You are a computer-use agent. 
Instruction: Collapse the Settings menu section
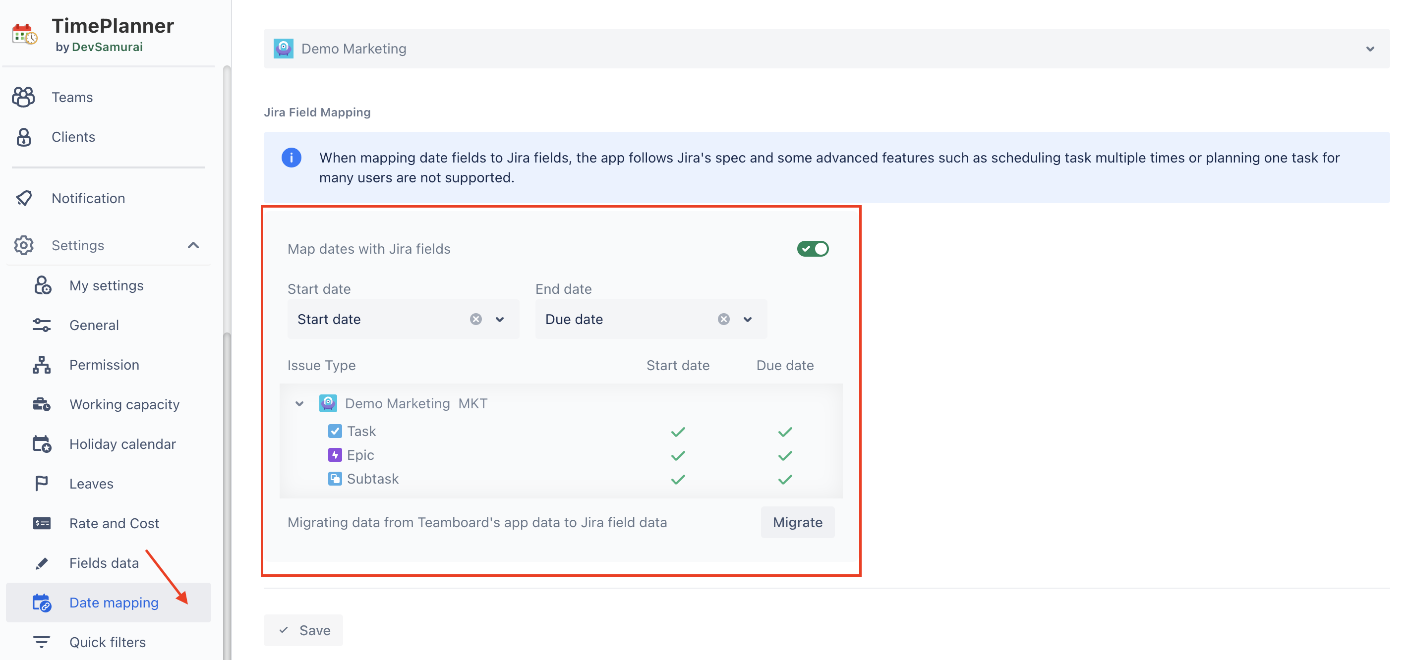point(193,245)
